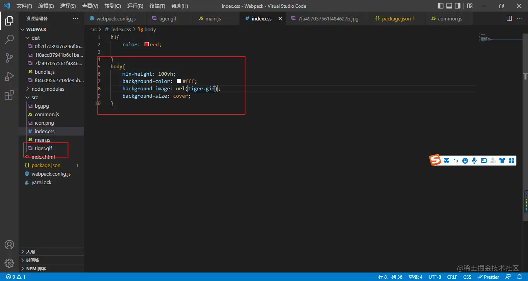Image resolution: width=528 pixels, height=281 pixels.
Task: Open the 文件(F) menu
Action: click(x=24, y=6)
